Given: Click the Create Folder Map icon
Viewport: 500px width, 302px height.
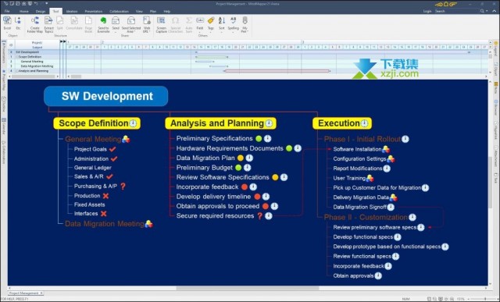Looking at the screenshot, I should pos(34,21).
